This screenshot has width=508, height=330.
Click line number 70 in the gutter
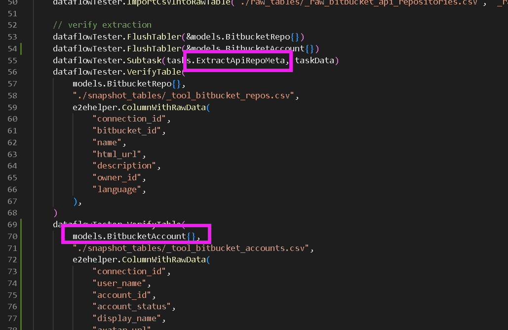coord(12,237)
